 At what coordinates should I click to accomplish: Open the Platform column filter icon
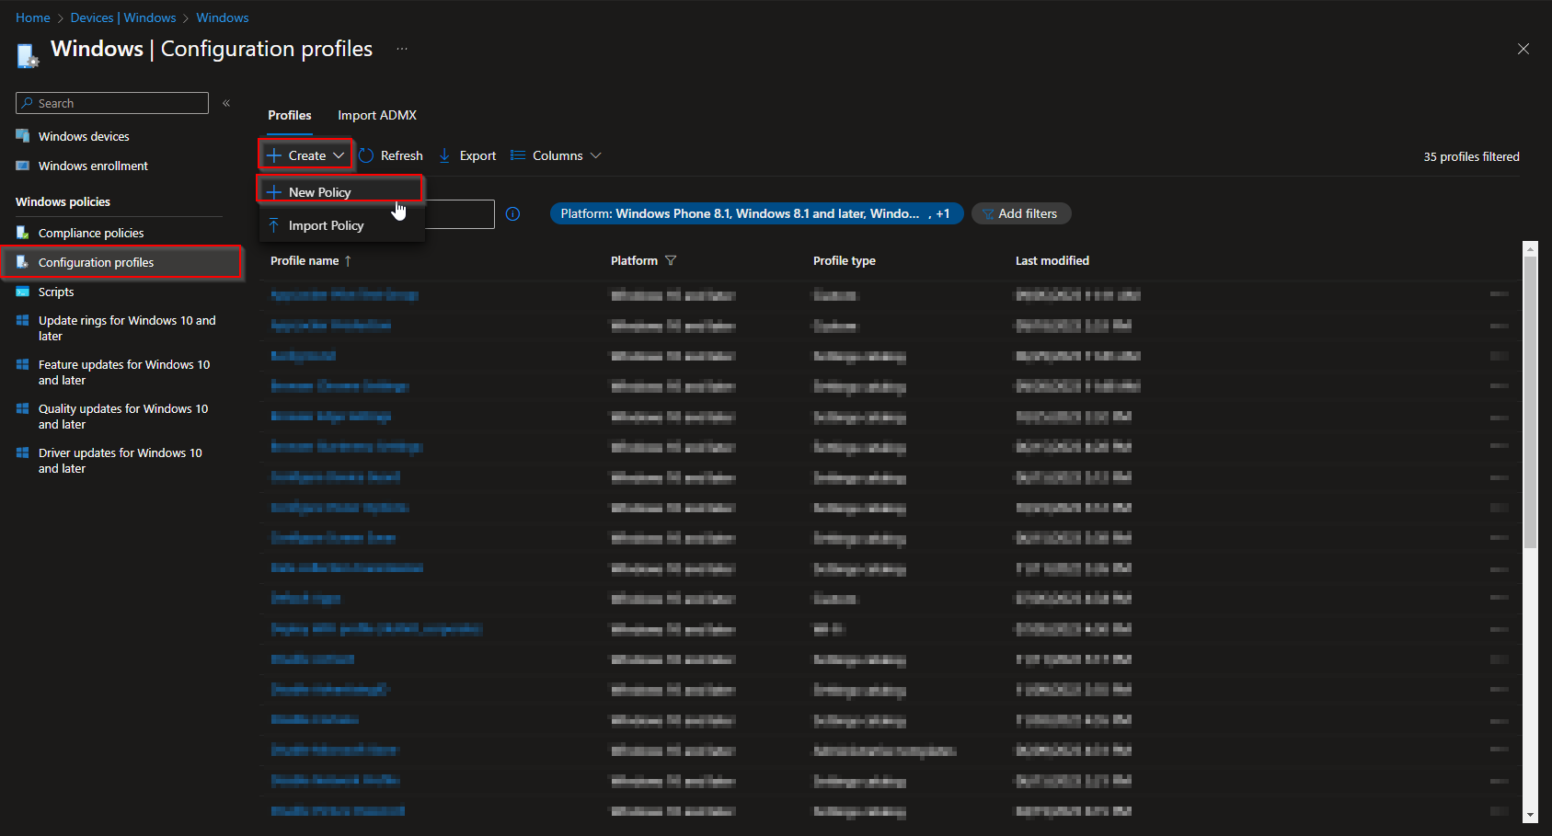(x=672, y=260)
